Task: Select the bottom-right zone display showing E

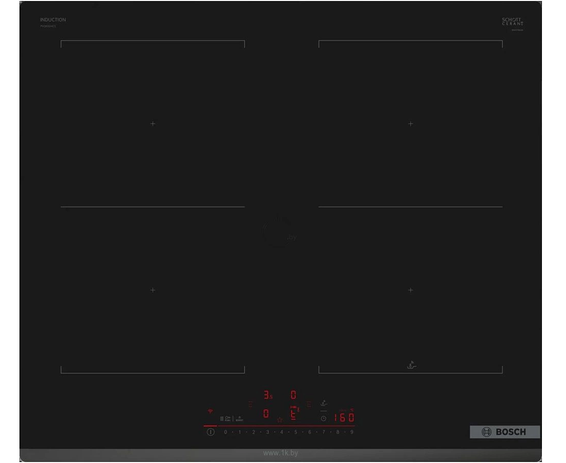Action: 294,414
